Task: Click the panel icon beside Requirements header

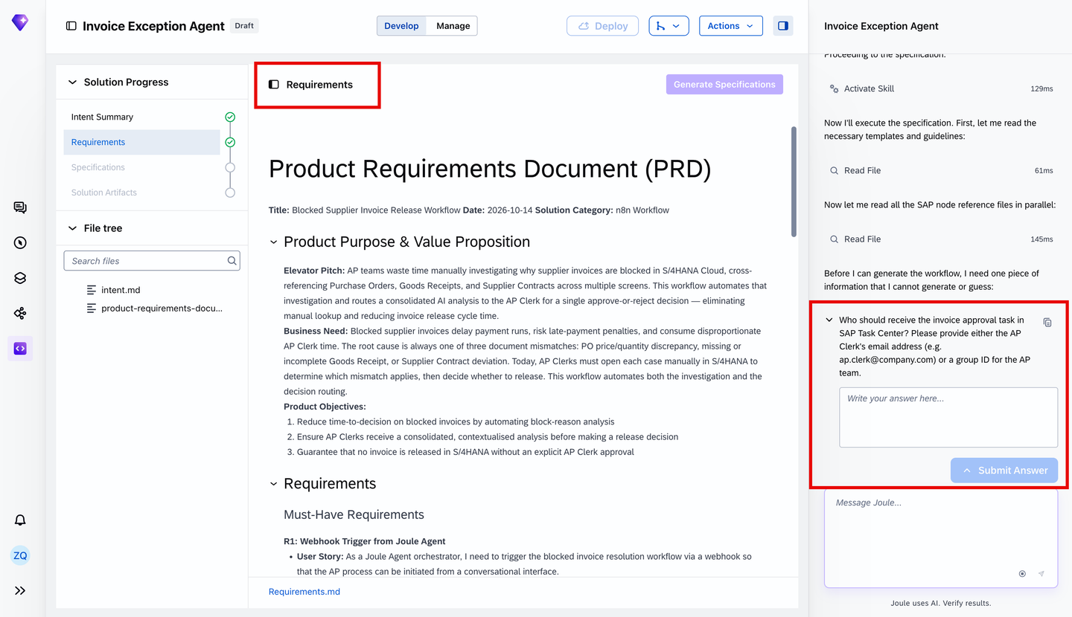Action: point(274,85)
